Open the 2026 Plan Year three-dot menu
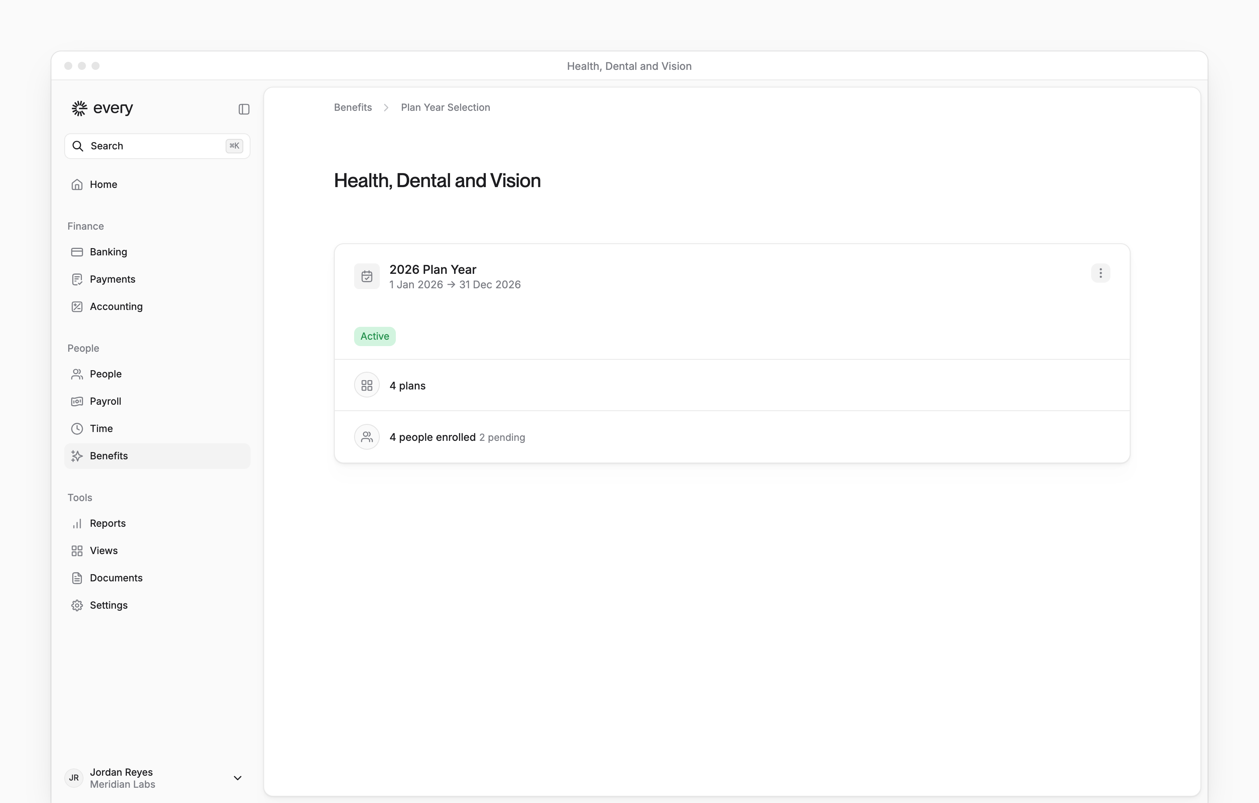Image resolution: width=1259 pixels, height=803 pixels. click(x=1100, y=273)
